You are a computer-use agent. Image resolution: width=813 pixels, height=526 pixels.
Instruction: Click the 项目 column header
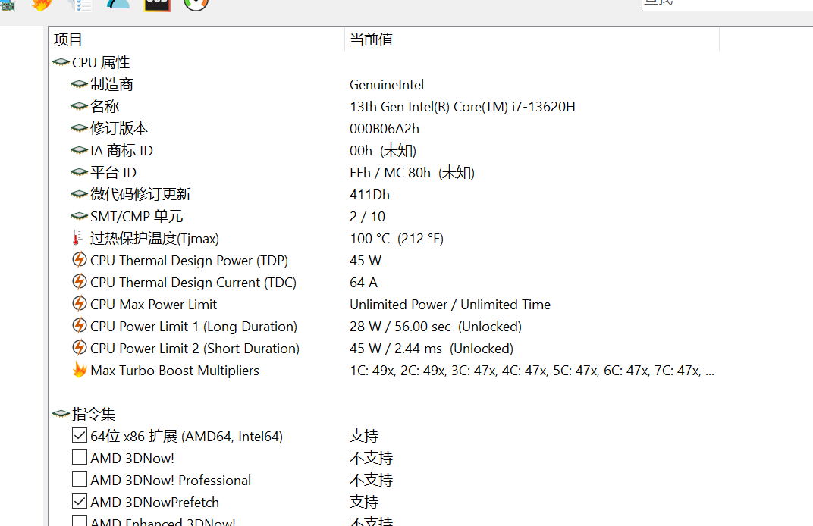click(196, 39)
